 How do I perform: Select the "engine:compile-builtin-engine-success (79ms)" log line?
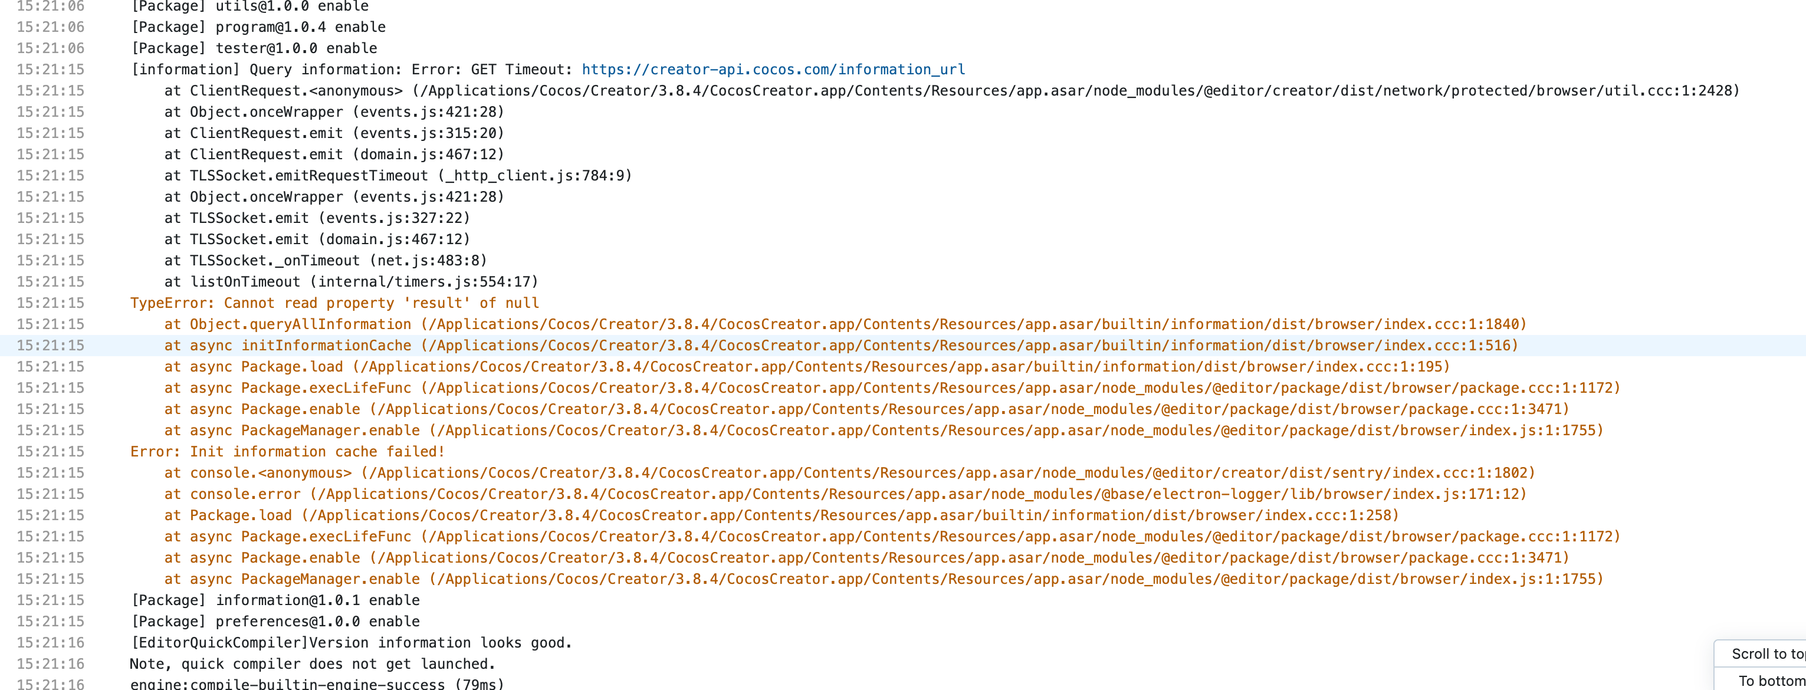click(317, 684)
